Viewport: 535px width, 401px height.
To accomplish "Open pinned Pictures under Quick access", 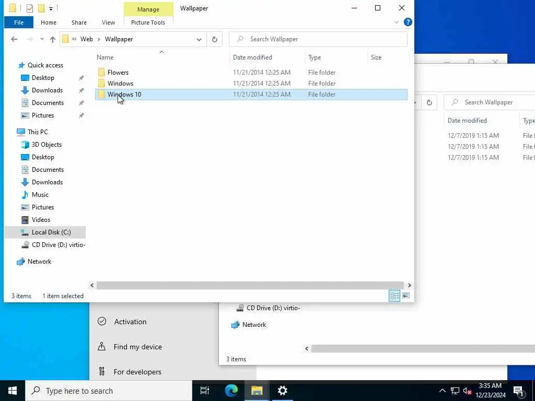I will (43, 115).
